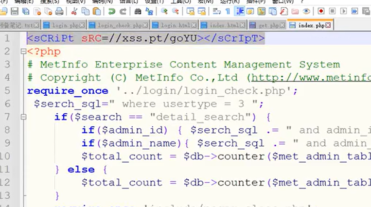The height and width of the screenshot is (207, 371).
Task: Open the 宏(M) macro menu
Action: 205,1
